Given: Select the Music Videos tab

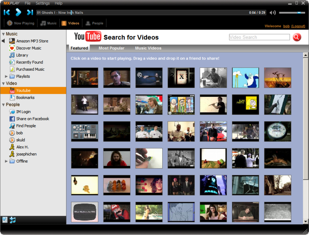Looking at the screenshot, I should coord(148,48).
